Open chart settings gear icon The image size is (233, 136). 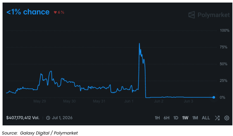(x=227, y=118)
